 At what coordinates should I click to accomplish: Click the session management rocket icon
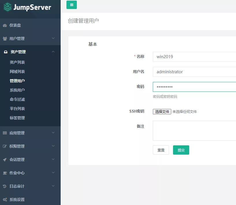coord(5,160)
